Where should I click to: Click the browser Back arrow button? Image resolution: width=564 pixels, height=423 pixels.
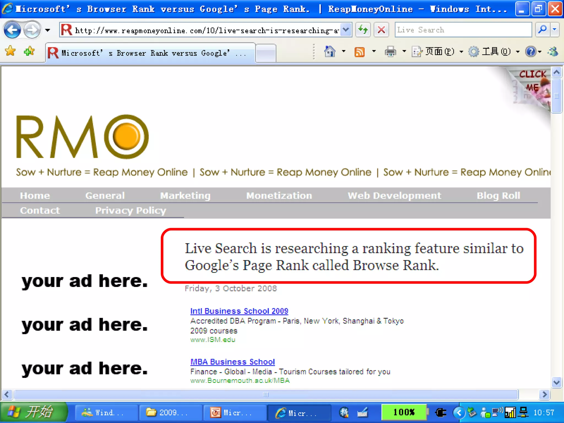pos(12,30)
